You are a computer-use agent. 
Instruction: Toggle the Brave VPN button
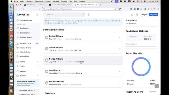[153, 9]
